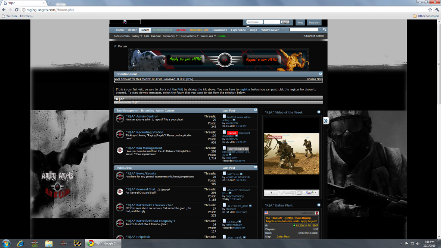Launch Internet Explorer from the taskbar
The image size is (441, 248).
(20, 244)
